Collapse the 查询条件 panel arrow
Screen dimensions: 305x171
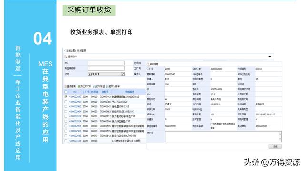(x=270, y=57)
